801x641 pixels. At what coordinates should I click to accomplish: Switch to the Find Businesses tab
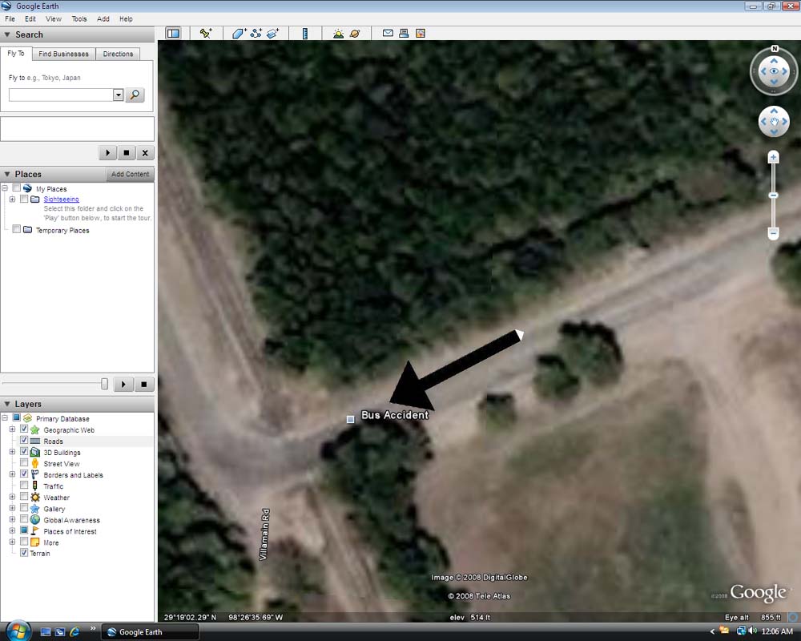[x=63, y=54]
